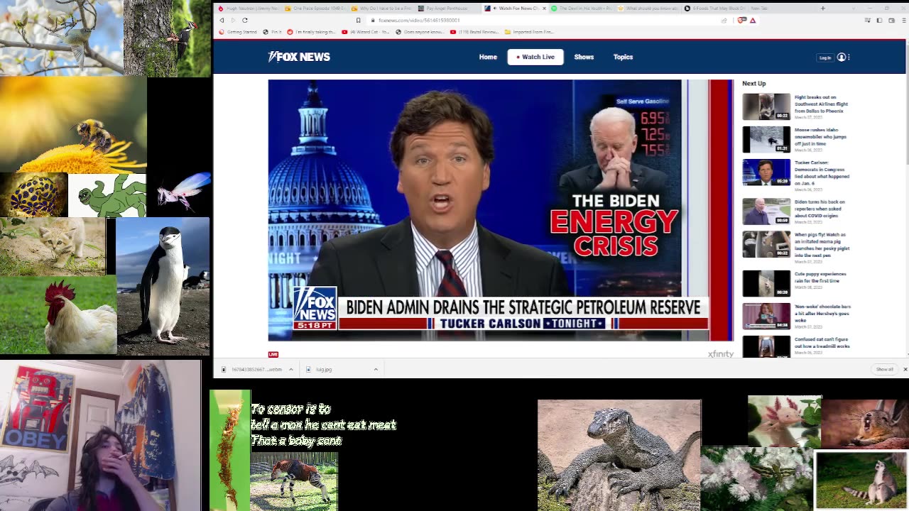Open the Shows menu item
The image size is (909, 511).
[584, 57]
